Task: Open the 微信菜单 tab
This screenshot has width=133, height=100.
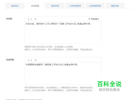Action: pyautogui.click(x=55, y=6)
